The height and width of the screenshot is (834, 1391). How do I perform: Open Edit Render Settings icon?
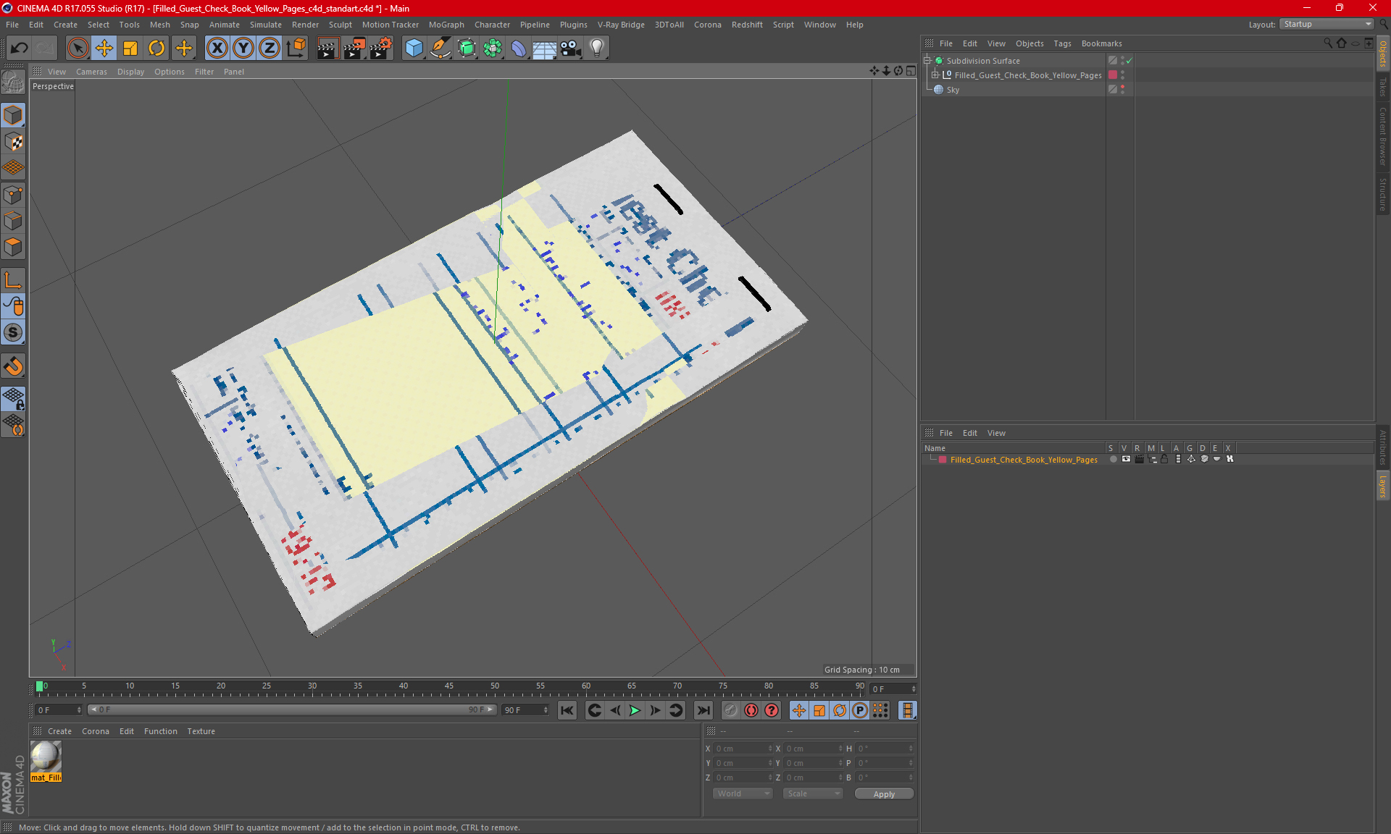coord(381,49)
